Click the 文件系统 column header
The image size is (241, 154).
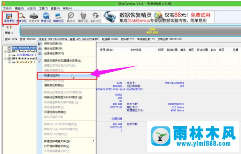[136, 50]
